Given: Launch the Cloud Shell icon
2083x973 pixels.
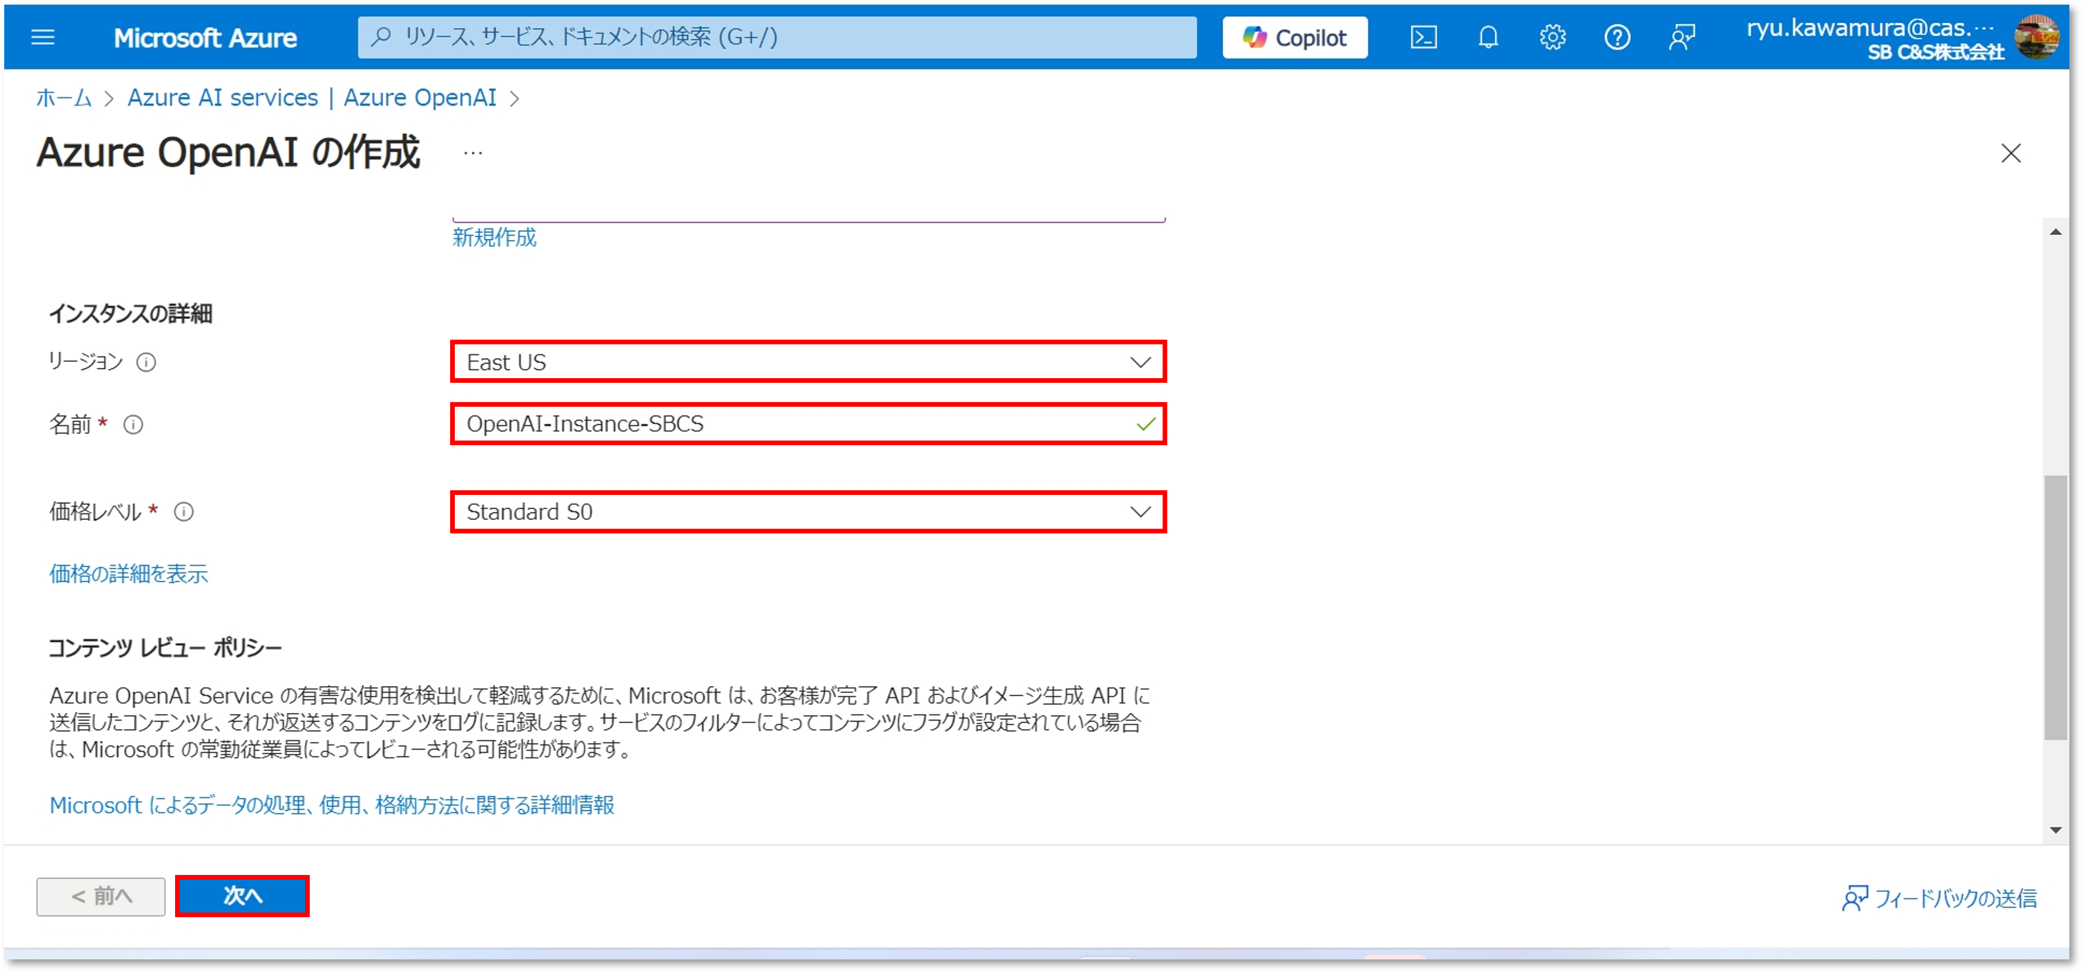Looking at the screenshot, I should pyautogui.click(x=1423, y=37).
